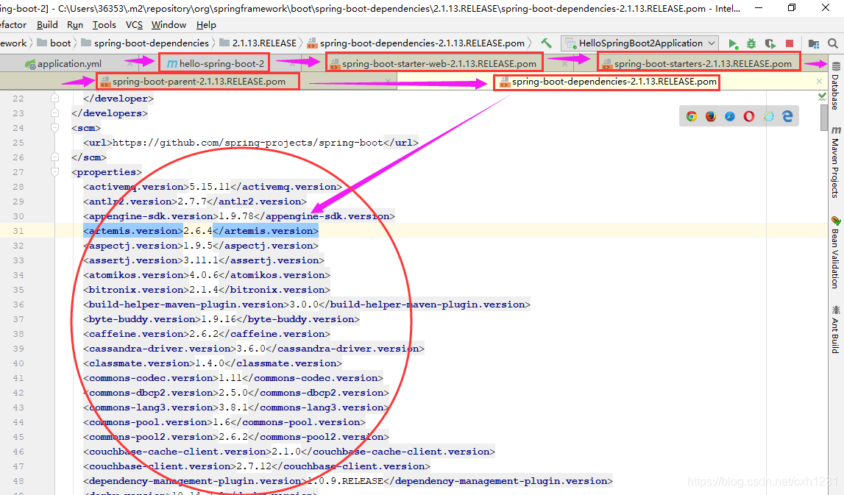
Task: Switch to the application.yml tab
Action: [x=70, y=63]
